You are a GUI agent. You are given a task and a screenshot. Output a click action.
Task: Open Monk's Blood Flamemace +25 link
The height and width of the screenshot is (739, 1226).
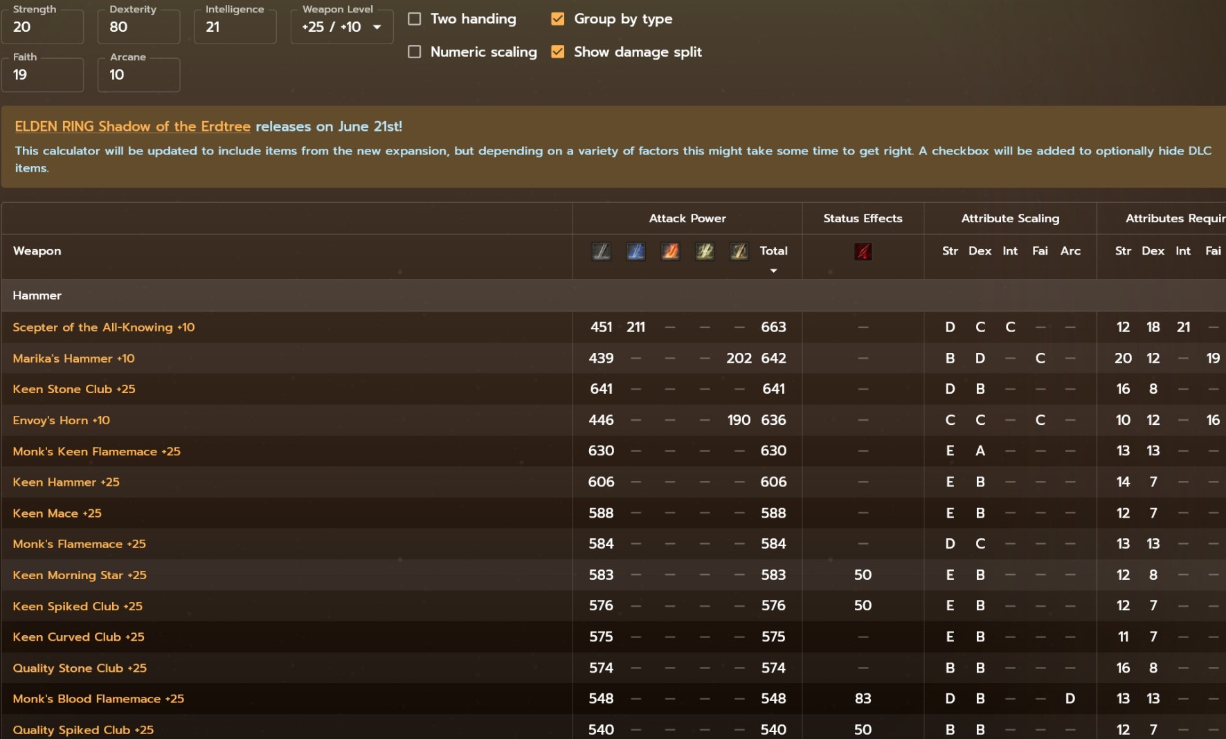(x=98, y=699)
